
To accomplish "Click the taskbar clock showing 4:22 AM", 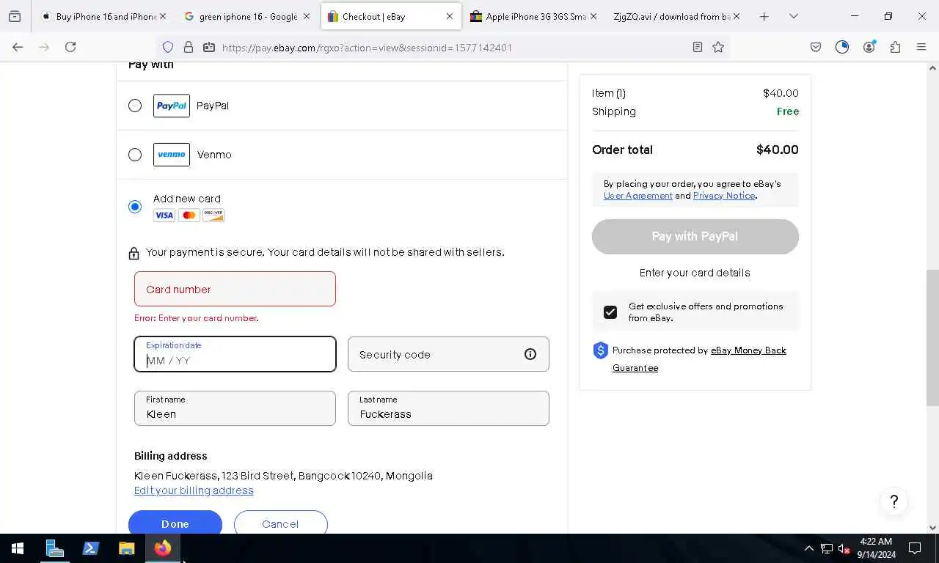I will click(x=876, y=548).
